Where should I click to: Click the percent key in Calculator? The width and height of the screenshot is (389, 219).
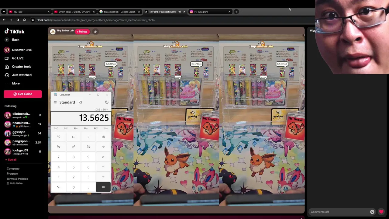click(59, 137)
